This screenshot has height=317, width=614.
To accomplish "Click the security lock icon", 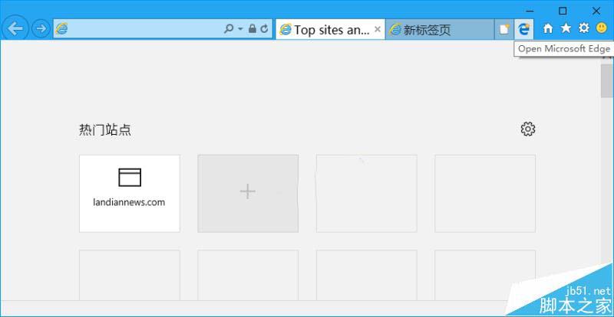I will (x=253, y=28).
